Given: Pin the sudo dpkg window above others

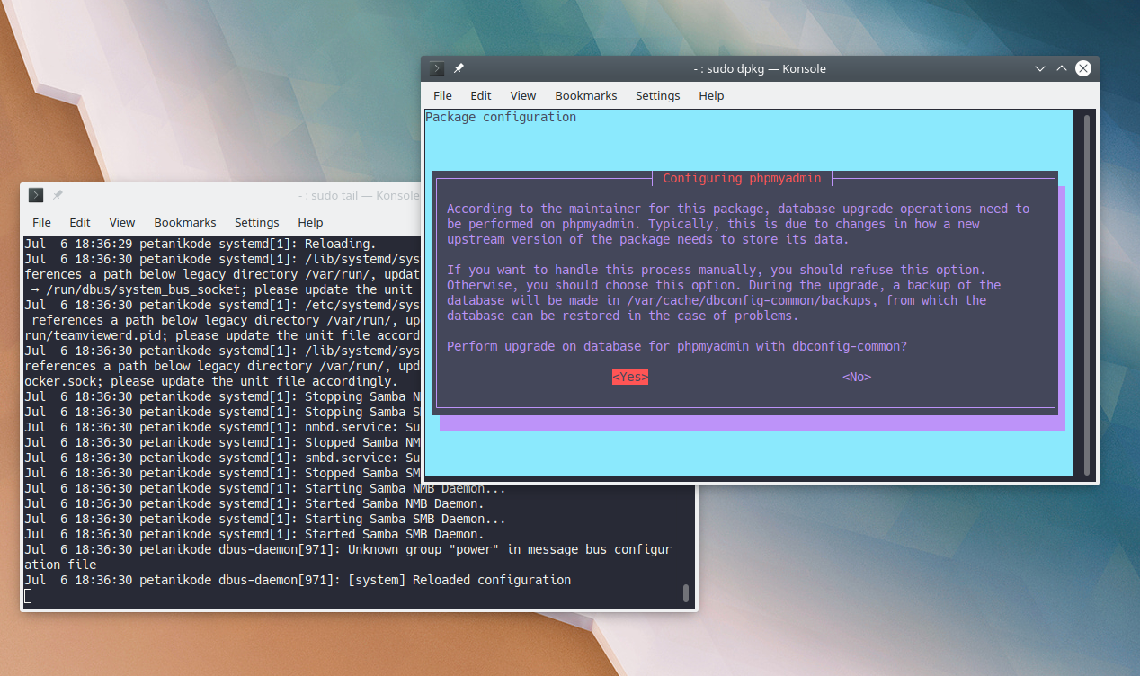Looking at the screenshot, I should [459, 67].
